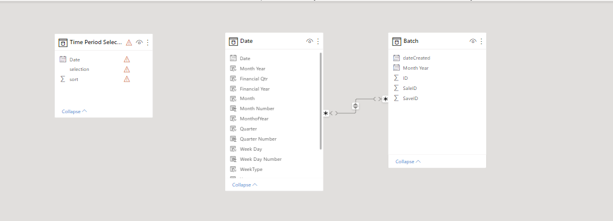This screenshot has width=613, height=221.
Task: Collapse the Batch table
Action: tap(408, 161)
